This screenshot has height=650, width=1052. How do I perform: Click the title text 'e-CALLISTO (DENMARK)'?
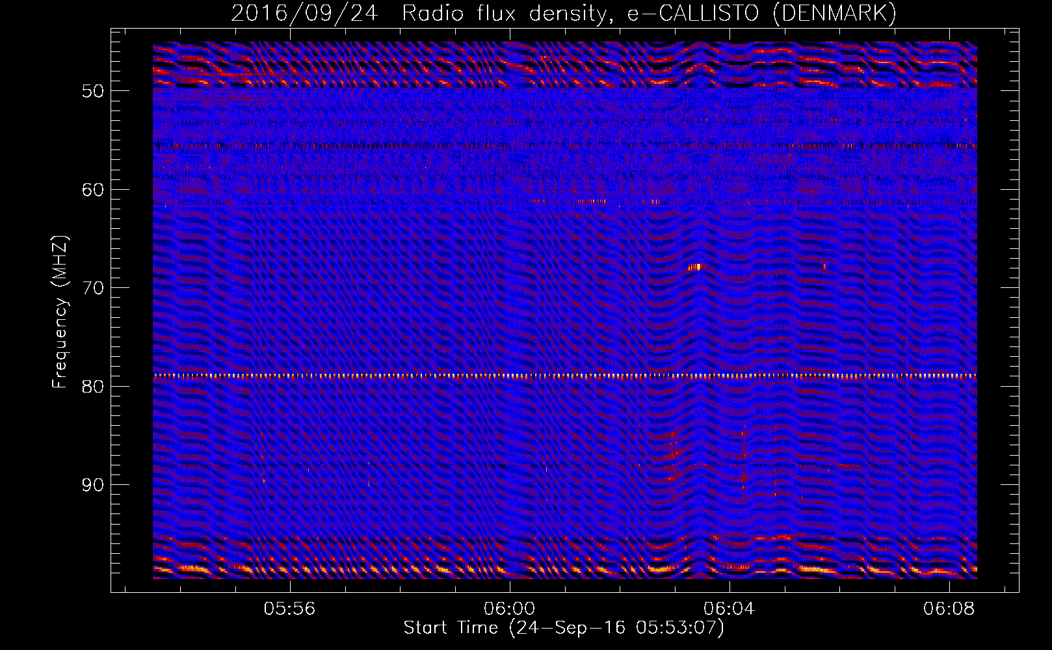tap(761, 14)
